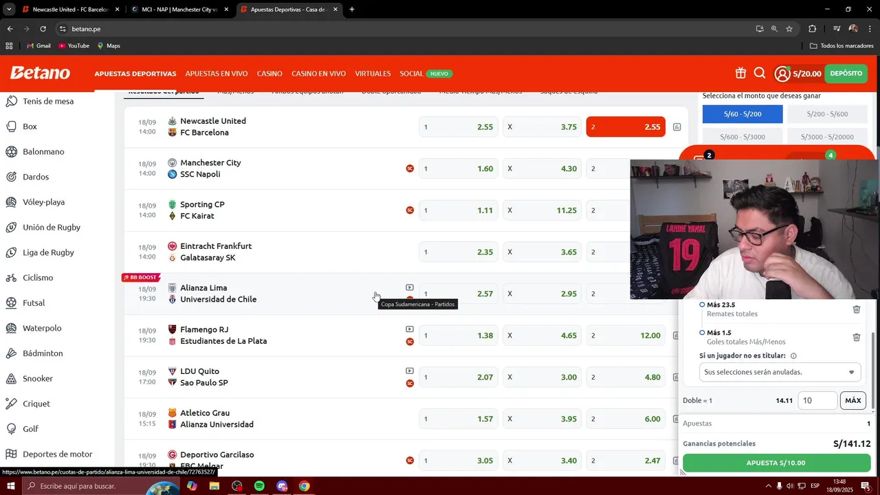The image size is (880, 495).
Task: Open SC badge on Manchester City match
Action: pyautogui.click(x=410, y=168)
